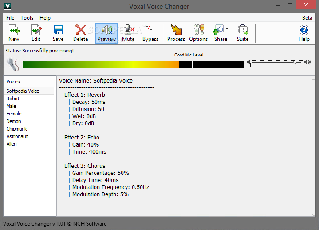The height and width of the screenshot is (230, 319).
Task: Click the 'Voice Name: Softpedia Voice' text
Action: pyautogui.click(x=96, y=81)
